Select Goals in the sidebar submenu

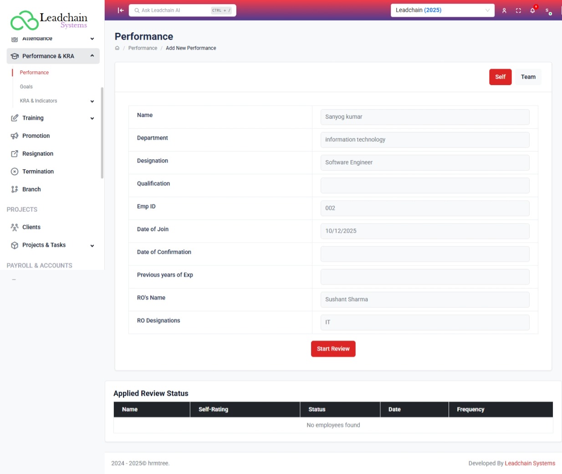26,87
